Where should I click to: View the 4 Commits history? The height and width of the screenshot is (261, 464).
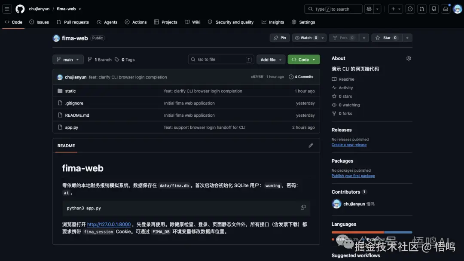pyautogui.click(x=301, y=77)
